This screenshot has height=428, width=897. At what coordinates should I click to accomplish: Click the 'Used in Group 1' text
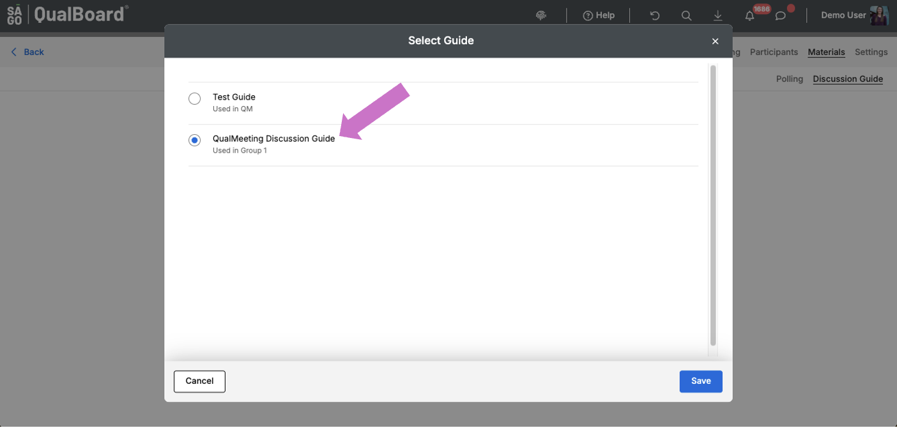240,151
